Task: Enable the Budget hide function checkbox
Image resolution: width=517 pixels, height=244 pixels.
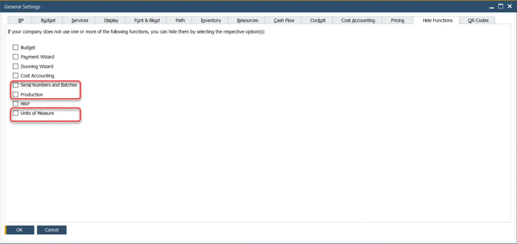Action: (x=16, y=47)
